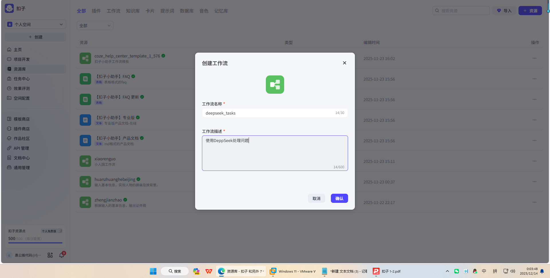Confirm creating the deepseek_tasks workflow
The height and width of the screenshot is (278, 550).
tap(339, 198)
